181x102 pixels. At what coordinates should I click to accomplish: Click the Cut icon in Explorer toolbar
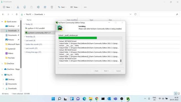tap(18, 7)
